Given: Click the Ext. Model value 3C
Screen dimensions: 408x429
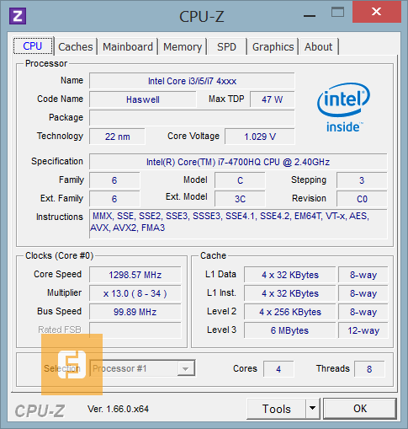Looking at the screenshot, I should [240, 199].
